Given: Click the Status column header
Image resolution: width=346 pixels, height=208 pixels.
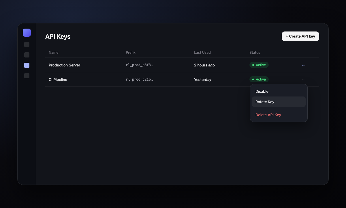Looking at the screenshot, I should point(255,53).
